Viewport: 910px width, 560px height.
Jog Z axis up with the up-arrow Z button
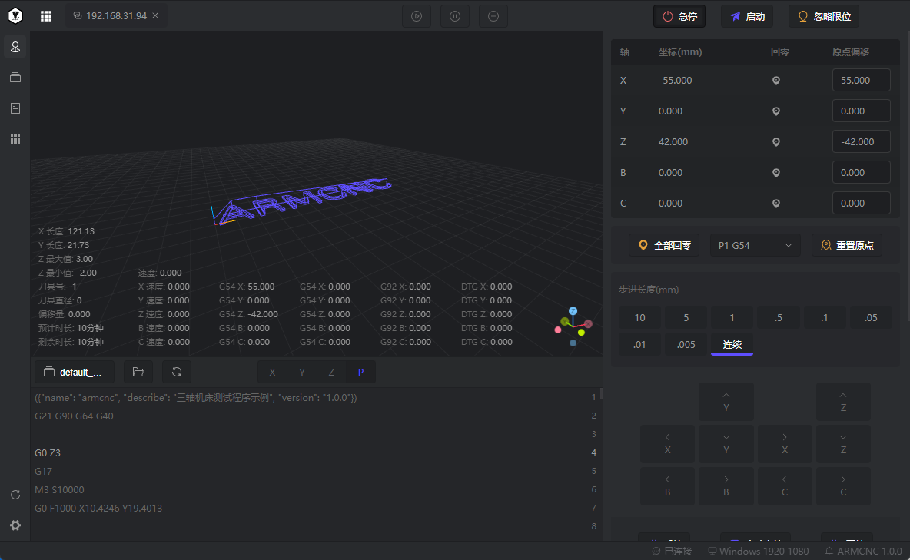(843, 402)
